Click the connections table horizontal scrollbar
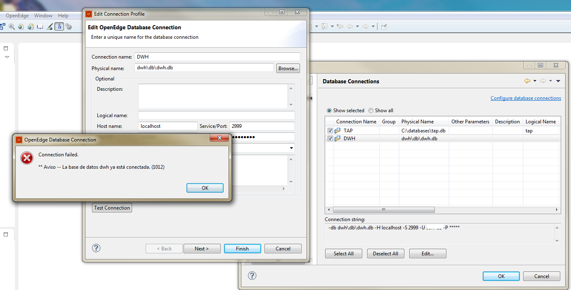The height and width of the screenshot is (290, 571). click(384, 210)
